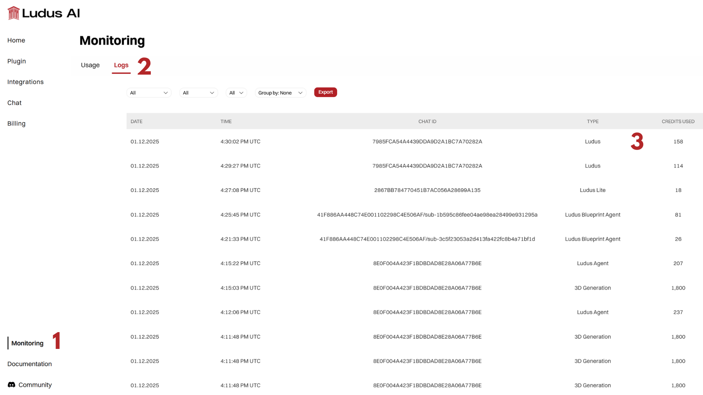Expand the third All filter dropdown
The height and width of the screenshot is (395, 703).
click(236, 93)
